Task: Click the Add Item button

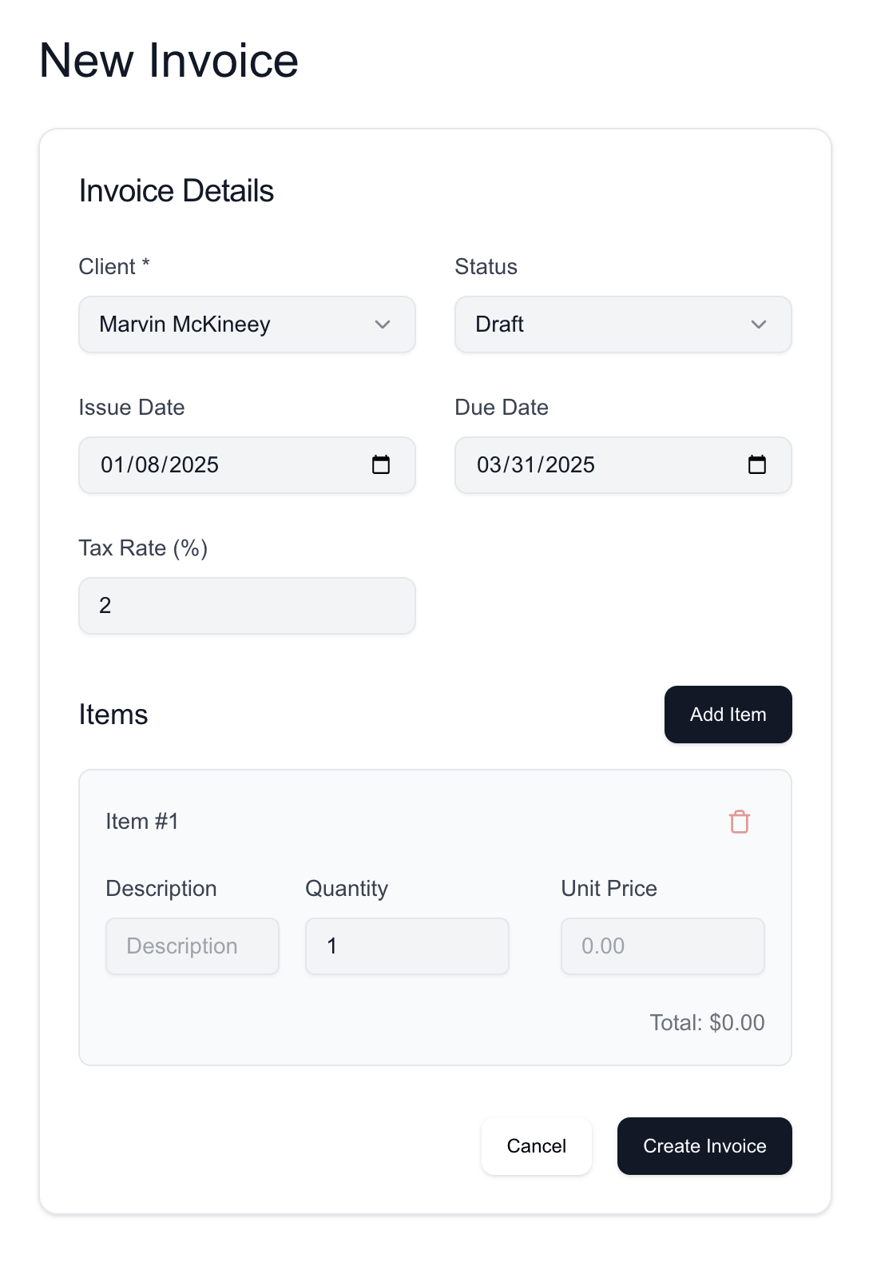Action: pyautogui.click(x=728, y=714)
